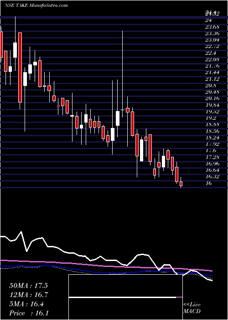Click the 21.76 price axis label
Image resolution: width=228 pixels, height=320 pixels.
pyautogui.click(x=212, y=66)
